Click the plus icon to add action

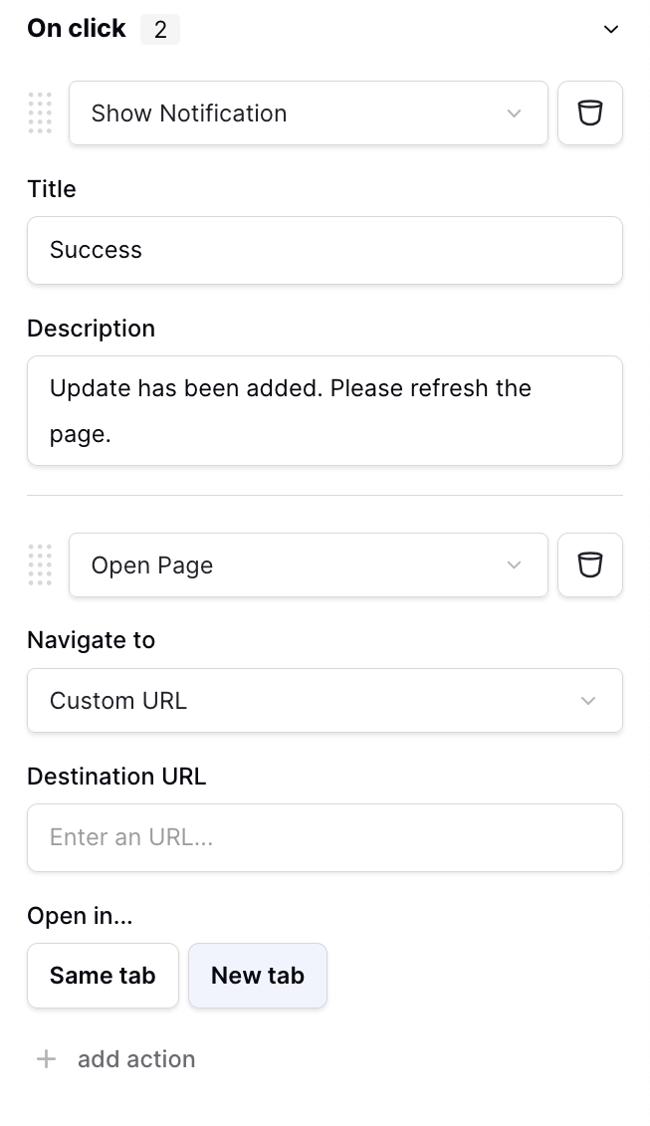pos(46,1059)
